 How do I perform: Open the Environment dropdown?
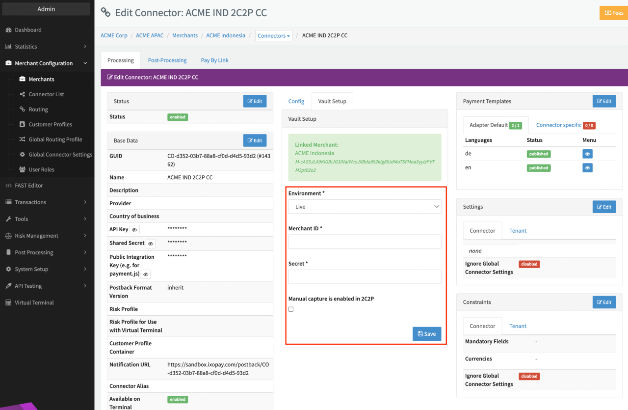pyautogui.click(x=365, y=207)
